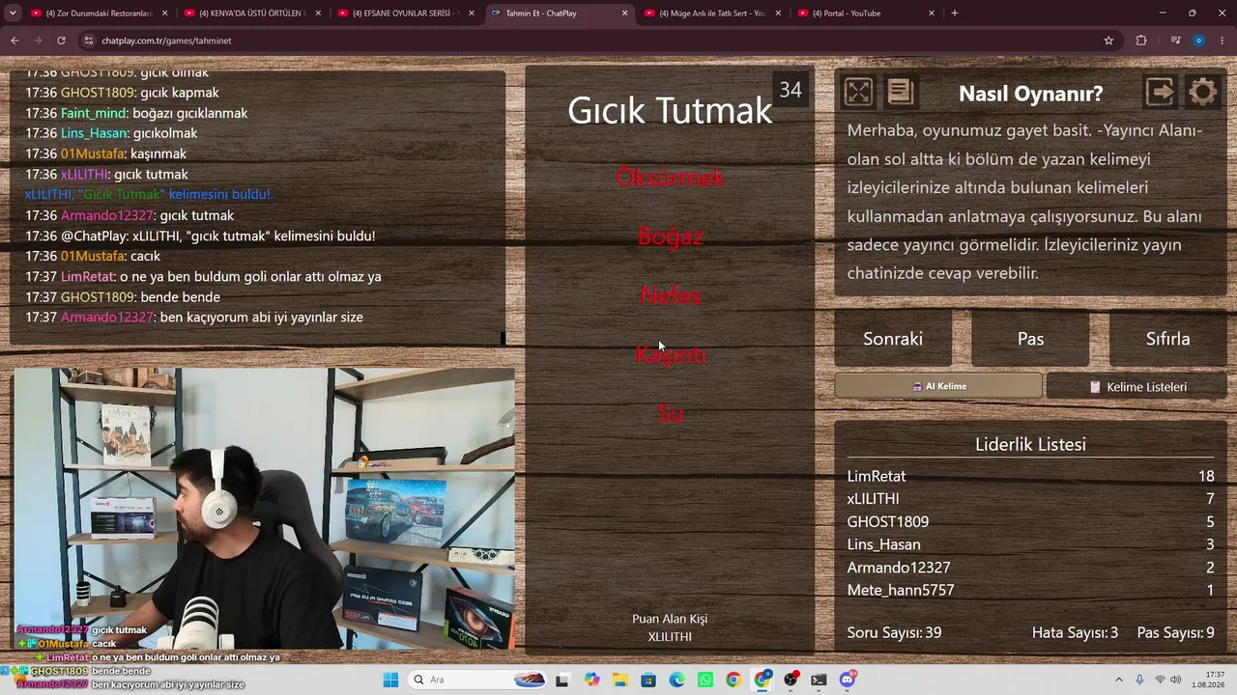The image size is (1237, 695).
Task: Click the Sonraki button
Action: pyautogui.click(x=893, y=339)
